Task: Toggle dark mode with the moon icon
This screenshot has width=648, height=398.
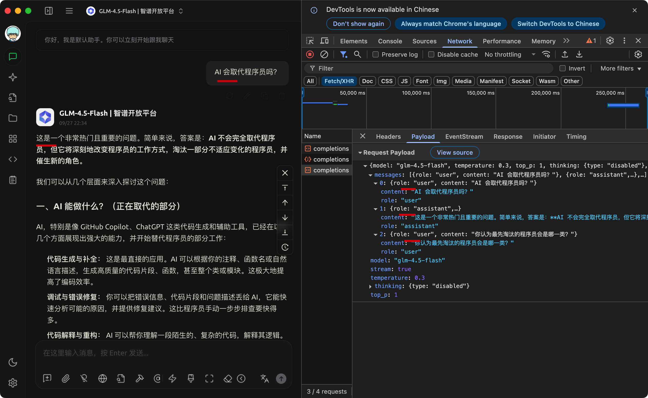Action: 13,362
